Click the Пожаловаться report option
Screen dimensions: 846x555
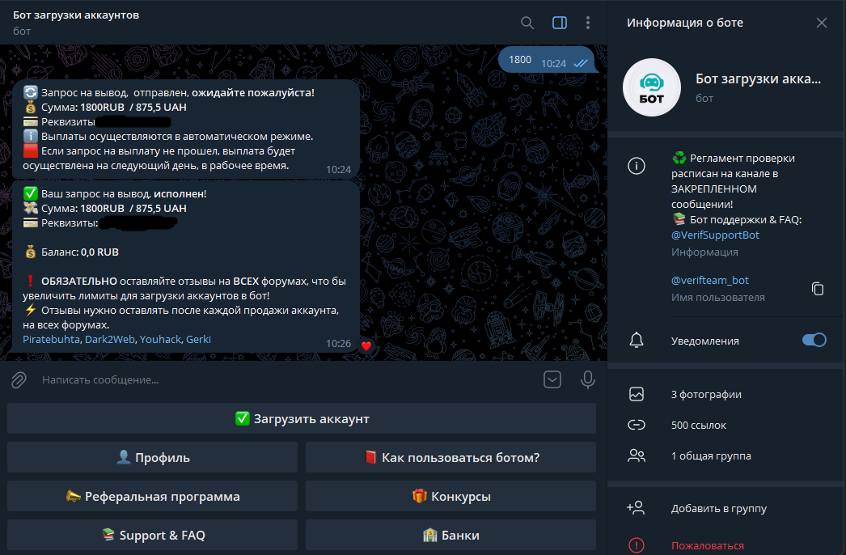click(x=707, y=545)
